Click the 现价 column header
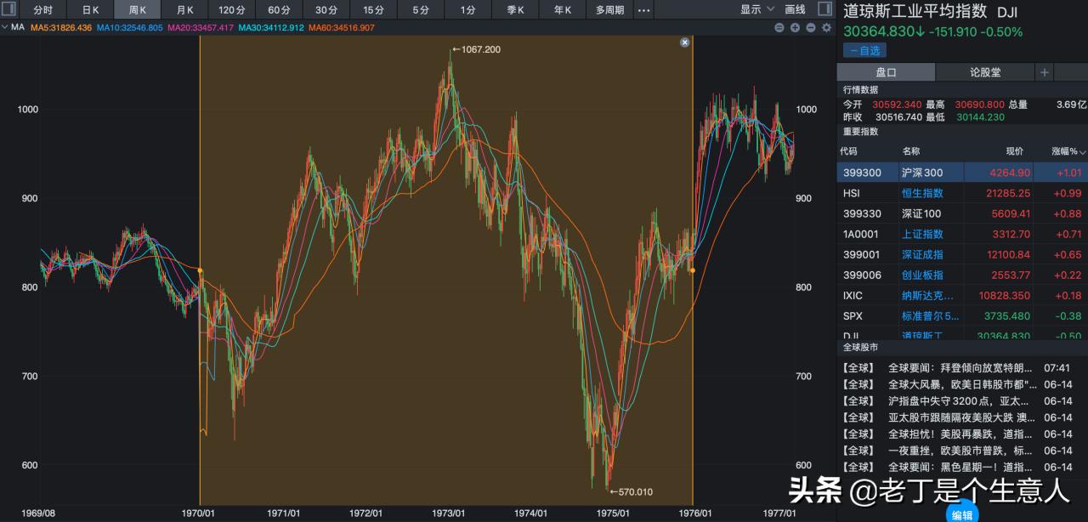Image resolution: width=1088 pixels, height=522 pixels. point(1015,150)
